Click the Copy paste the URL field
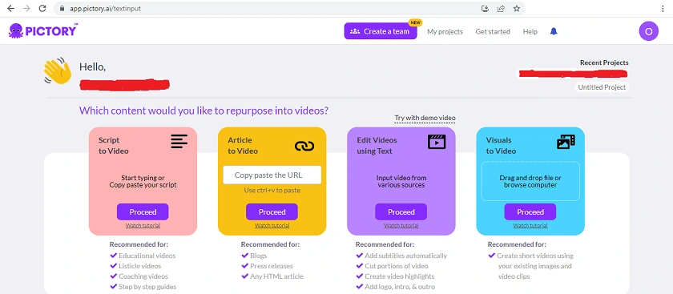The image size is (673, 294). 272,175
